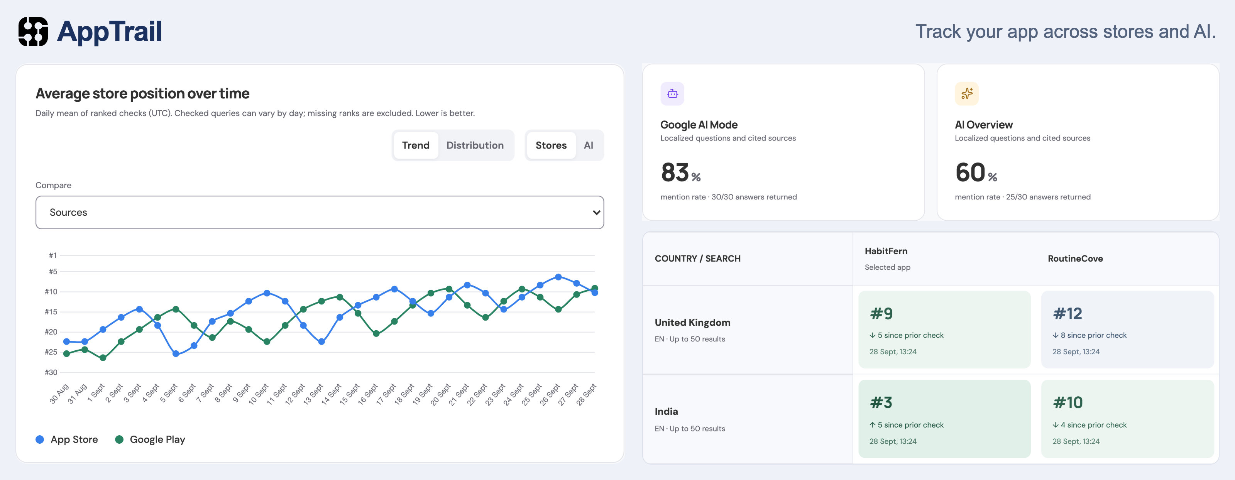The height and width of the screenshot is (480, 1235).
Task: Open the AI Overview card
Action: click(x=1078, y=142)
